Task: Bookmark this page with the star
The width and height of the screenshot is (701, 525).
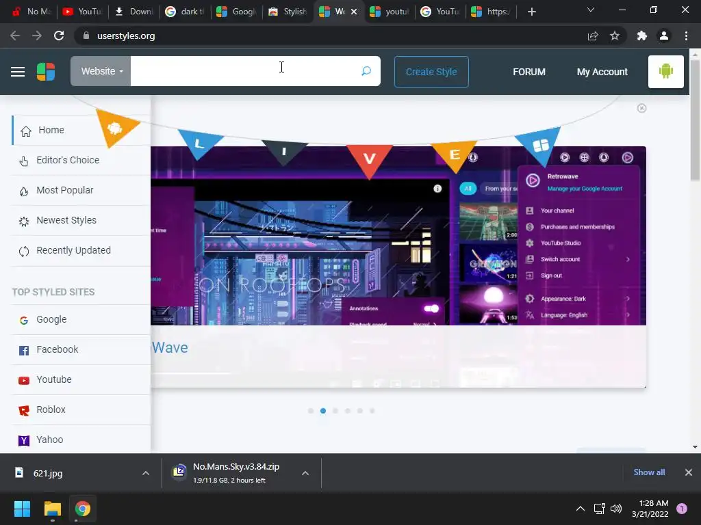Action: pyautogui.click(x=615, y=36)
